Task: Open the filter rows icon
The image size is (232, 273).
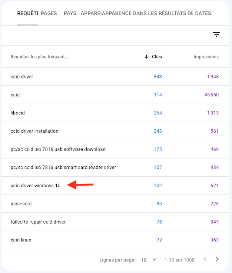Action: point(216,34)
